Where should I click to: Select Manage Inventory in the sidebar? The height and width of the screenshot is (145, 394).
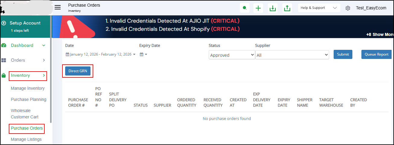(x=28, y=88)
